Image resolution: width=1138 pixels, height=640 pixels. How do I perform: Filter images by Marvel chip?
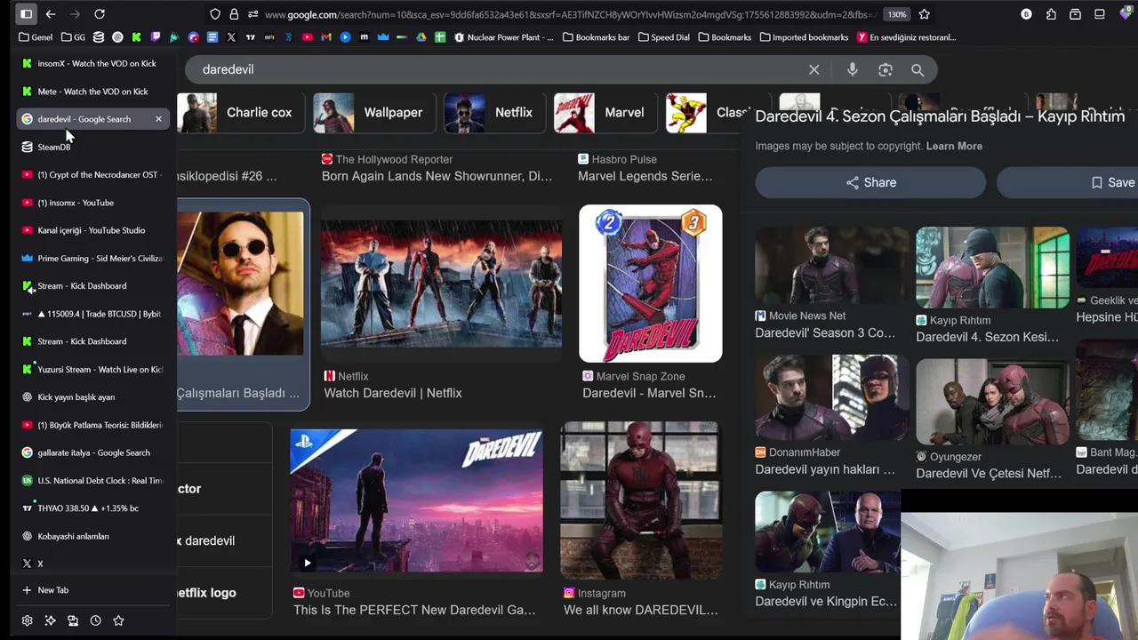(x=605, y=113)
